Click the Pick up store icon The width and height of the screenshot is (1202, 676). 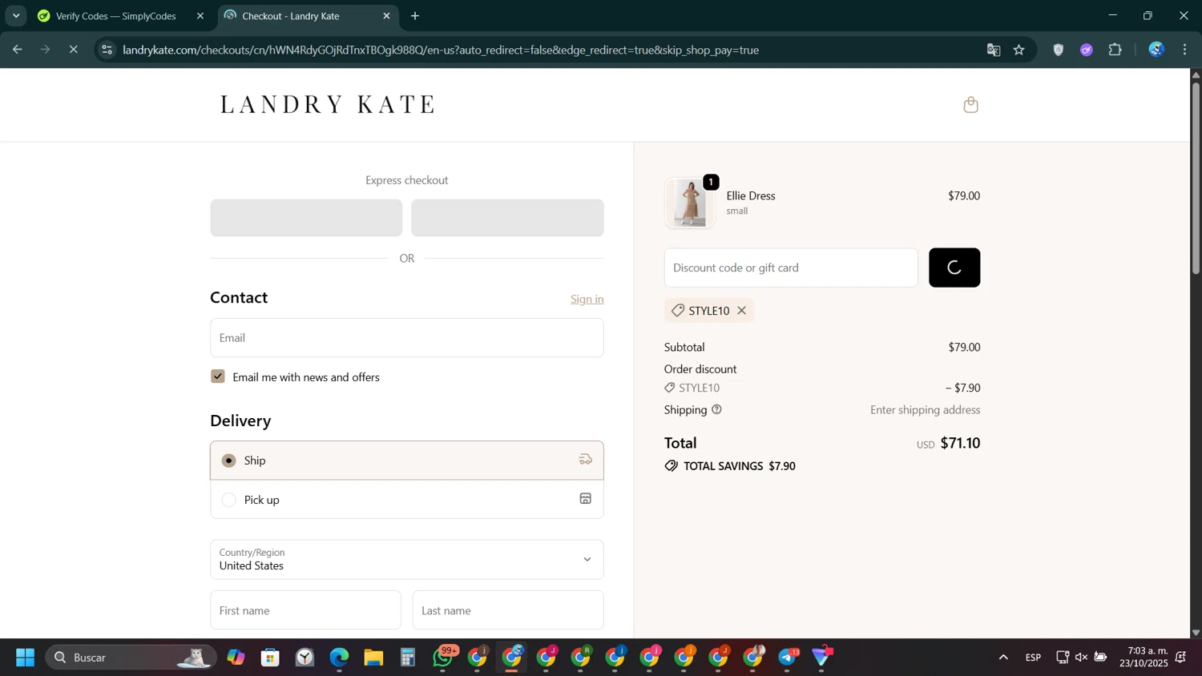[586, 499]
